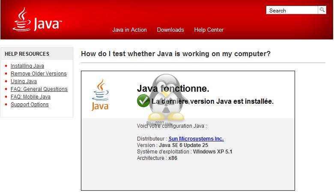The image size is (334, 195).
Task: Open the Java in Action menu
Action: click(129, 30)
